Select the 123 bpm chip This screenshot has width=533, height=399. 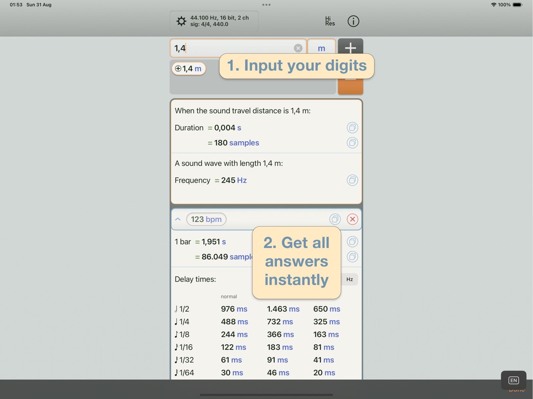click(x=206, y=219)
